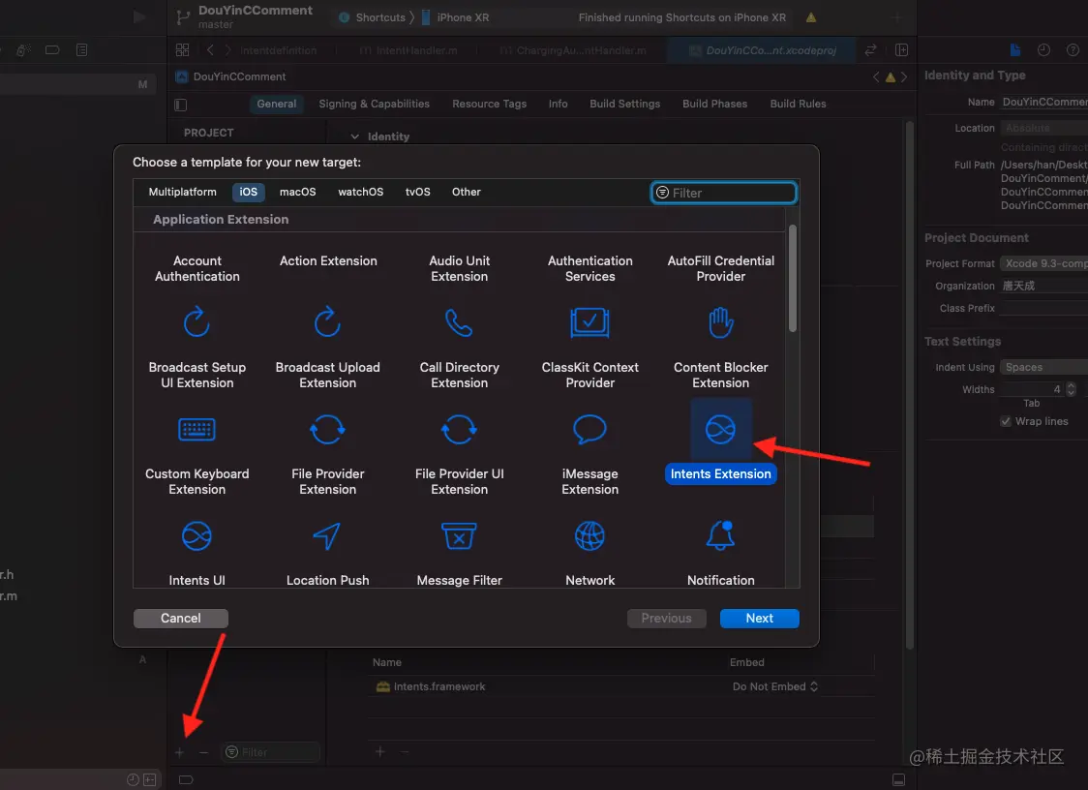The width and height of the screenshot is (1088, 790).
Task: Open the Indent Using Spaces dropdown
Action: point(1043,367)
